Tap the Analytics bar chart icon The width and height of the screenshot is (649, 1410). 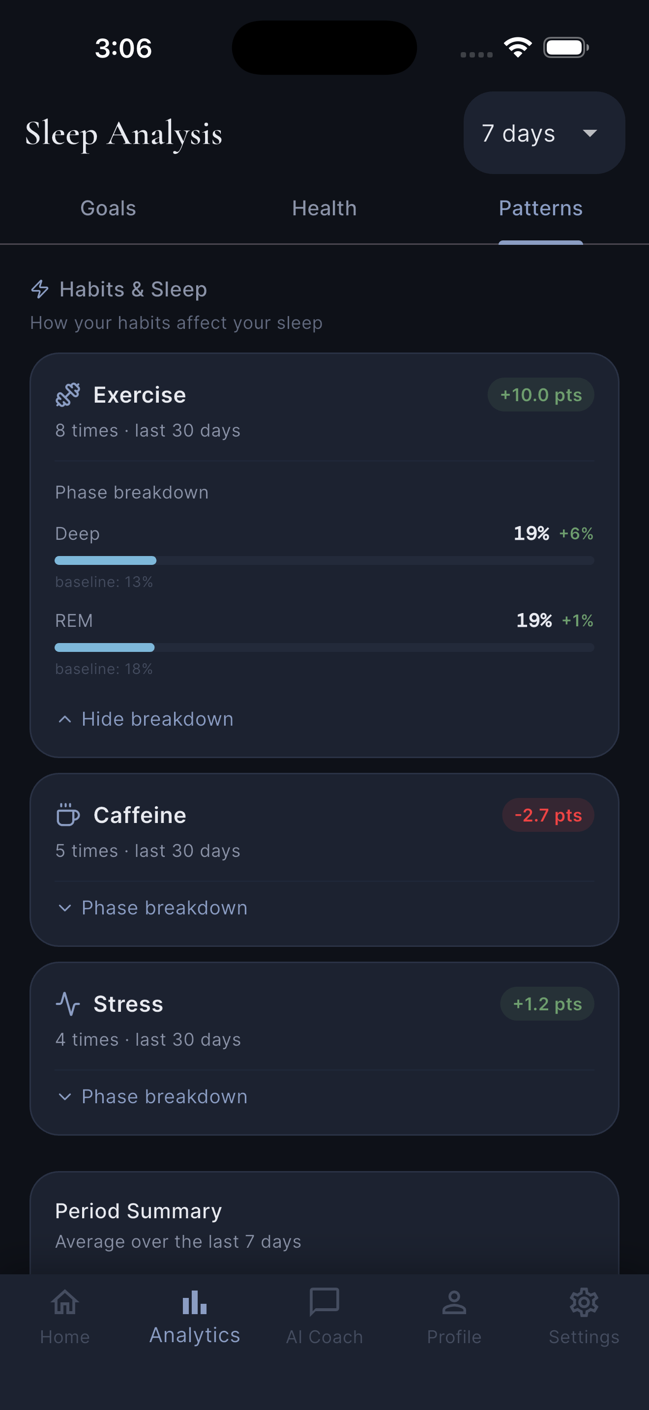coord(194,1302)
